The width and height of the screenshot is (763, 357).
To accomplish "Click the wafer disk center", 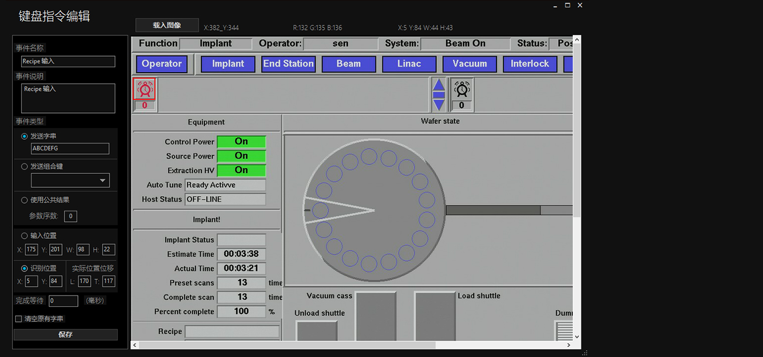I will tap(374, 210).
